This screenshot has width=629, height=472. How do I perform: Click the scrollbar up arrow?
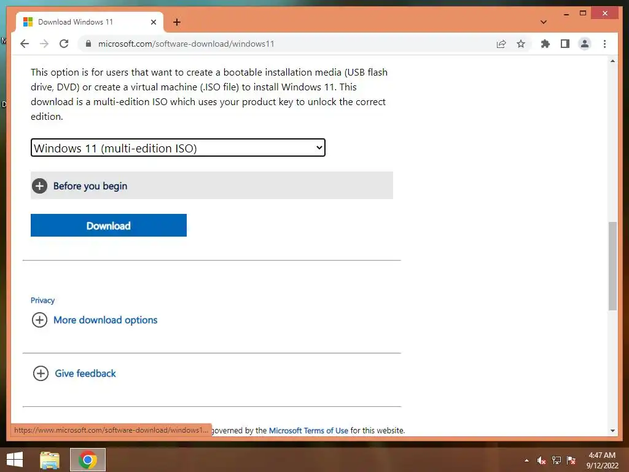(612, 61)
